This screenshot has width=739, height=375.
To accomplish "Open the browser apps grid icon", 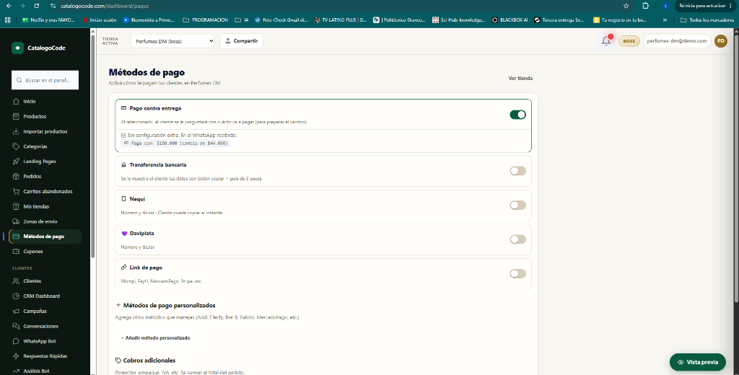I will pos(7,20).
